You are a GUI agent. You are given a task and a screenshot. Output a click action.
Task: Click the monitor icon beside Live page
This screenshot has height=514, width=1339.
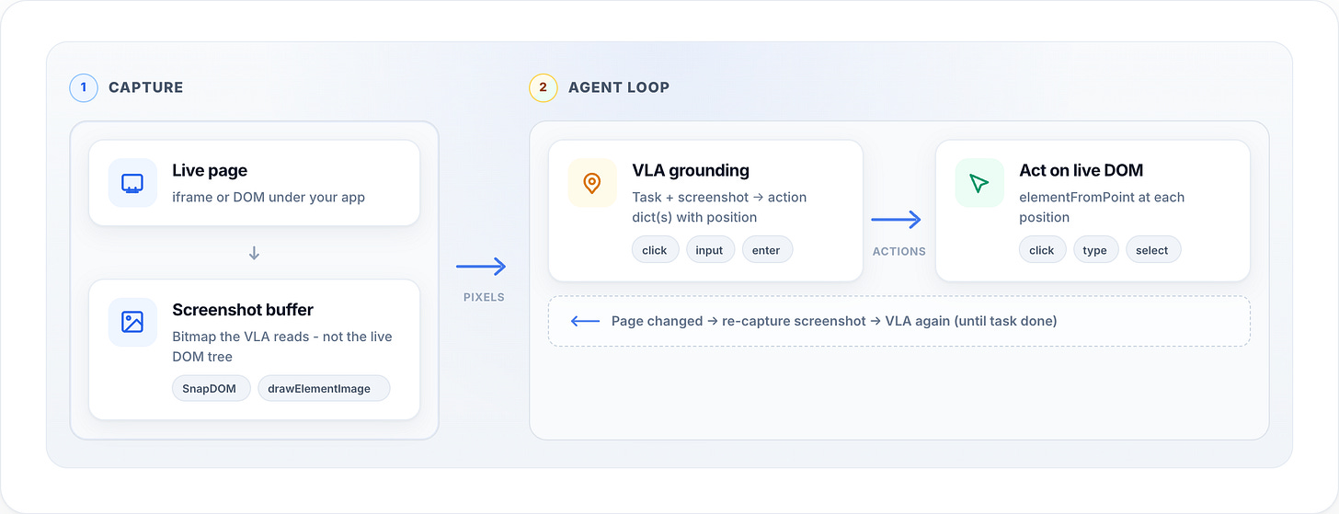pyautogui.click(x=132, y=183)
